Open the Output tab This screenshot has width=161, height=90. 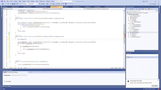pos(9,86)
